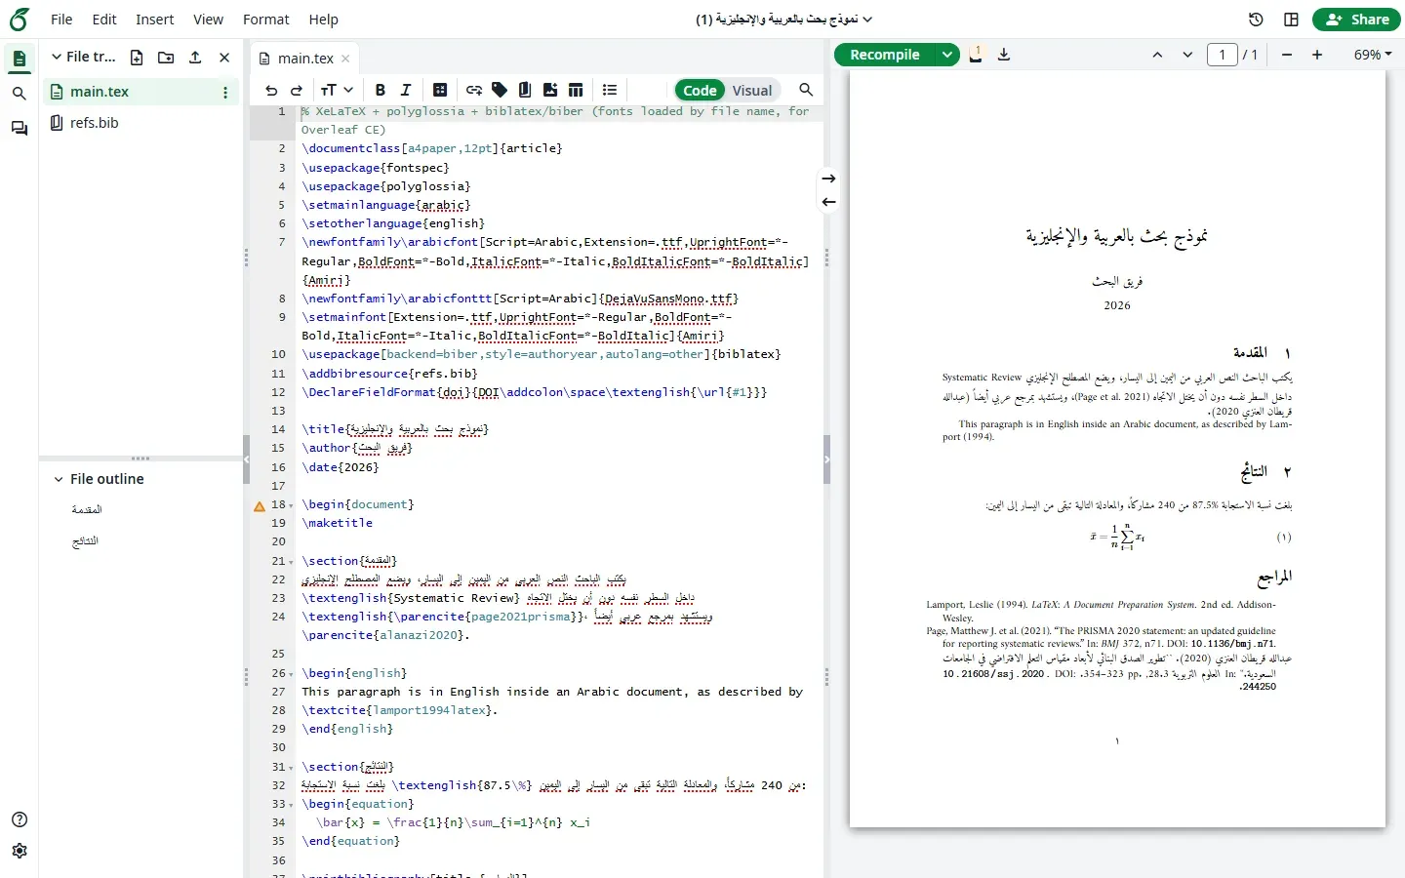
Task: Open editor search magnifier icon
Action: (x=806, y=90)
